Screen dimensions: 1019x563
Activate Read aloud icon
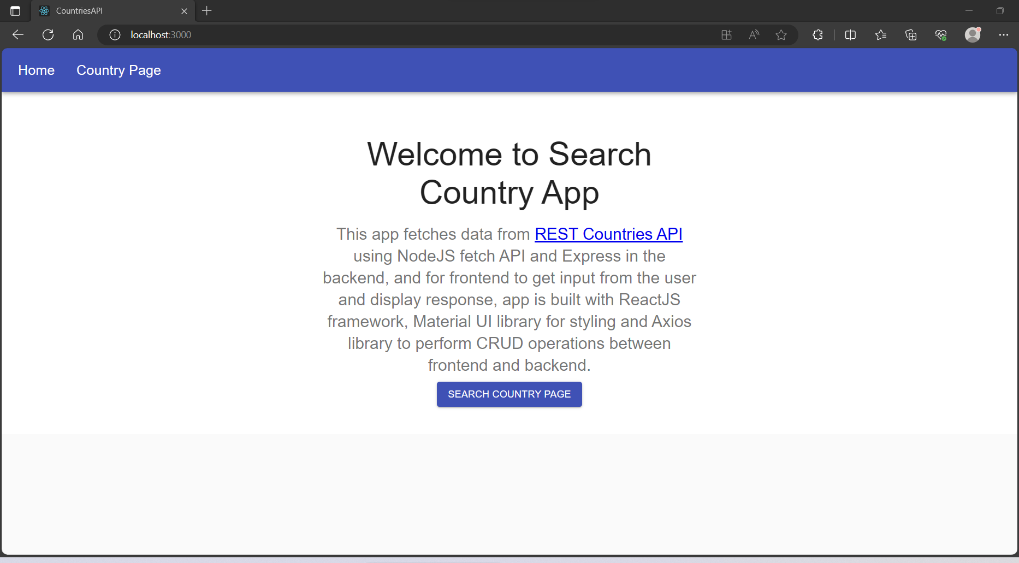coord(754,34)
